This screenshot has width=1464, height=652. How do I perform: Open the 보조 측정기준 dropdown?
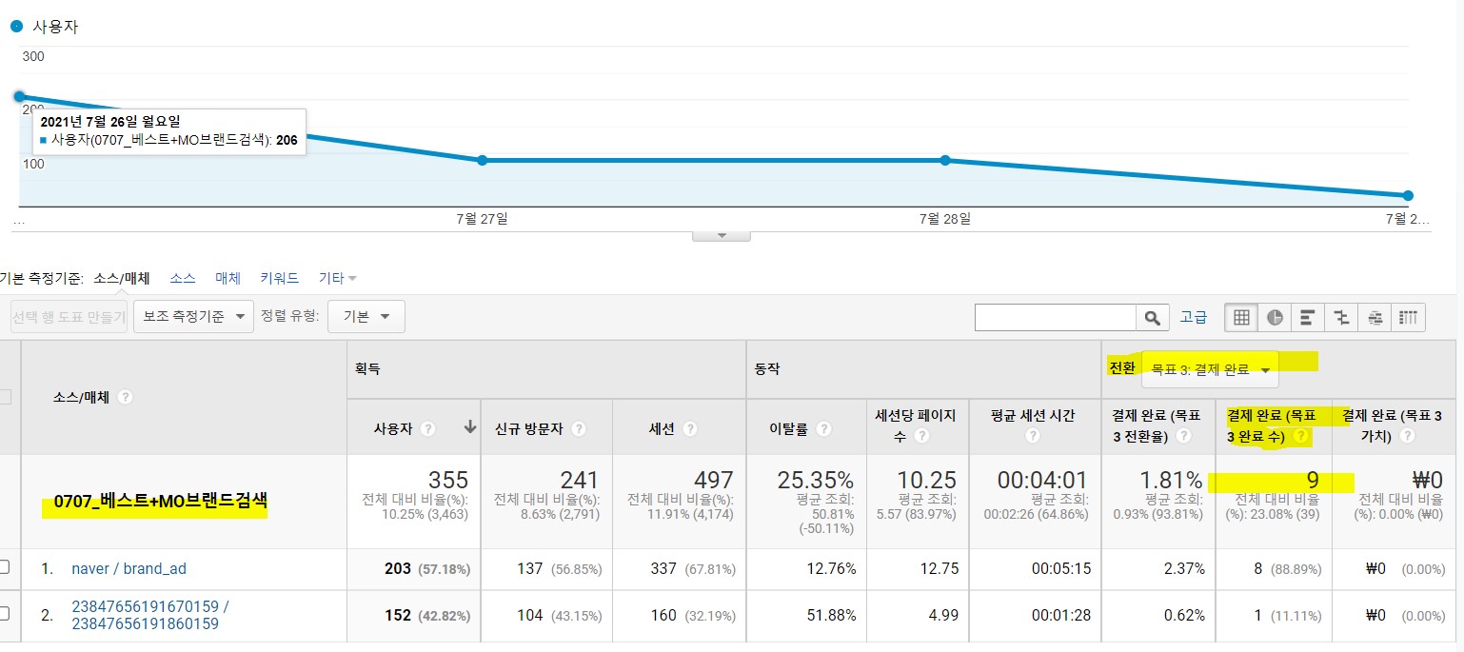[193, 317]
